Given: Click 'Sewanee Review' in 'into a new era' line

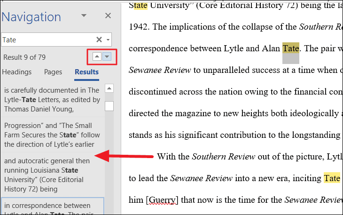Looking at the screenshot, I should 201,178.
